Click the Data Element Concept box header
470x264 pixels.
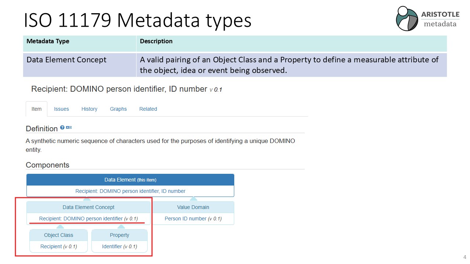88,207
